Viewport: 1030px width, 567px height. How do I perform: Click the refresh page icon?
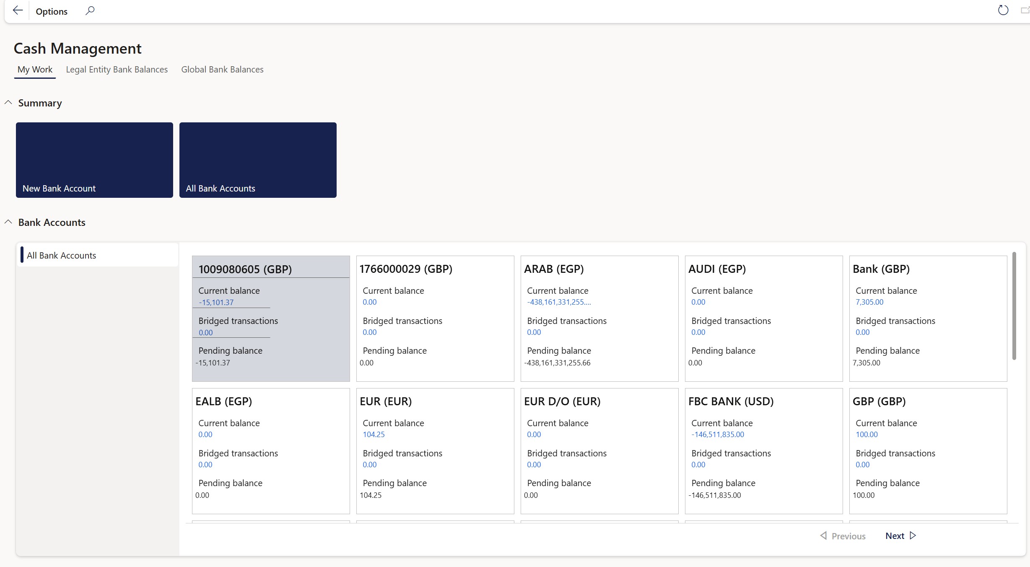pos(1003,10)
